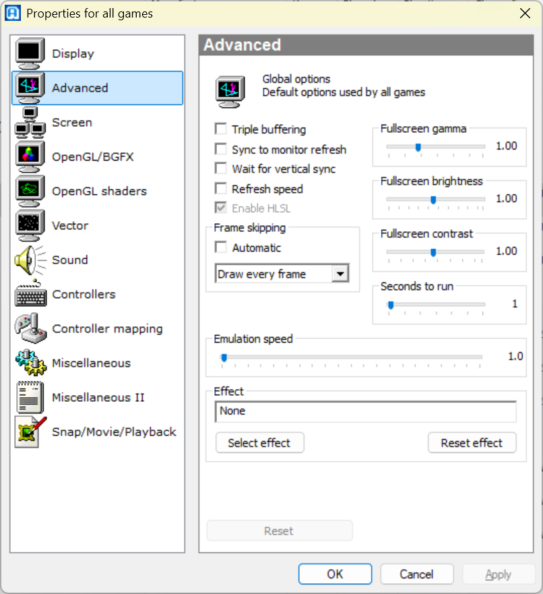Image resolution: width=543 pixels, height=594 pixels.
Task: Click the Fullscreen gamma value 1.00
Action: 507,146
